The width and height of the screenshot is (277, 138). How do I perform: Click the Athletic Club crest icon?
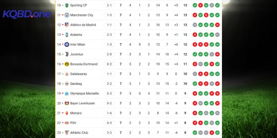(67, 132)
